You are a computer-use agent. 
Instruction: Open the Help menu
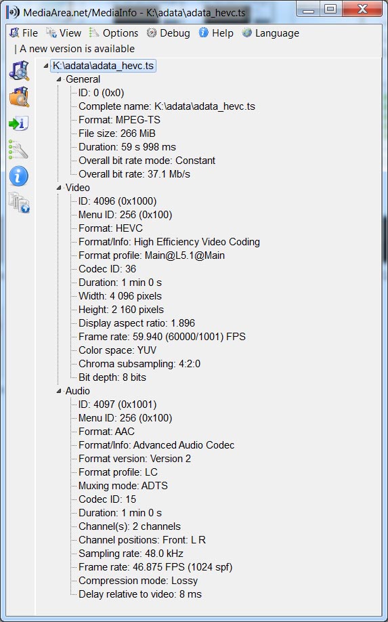pyautogui.click(x=216, y=33)
